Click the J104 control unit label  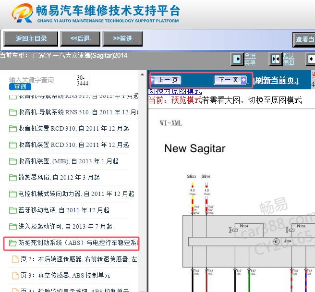tap(288, 241)
